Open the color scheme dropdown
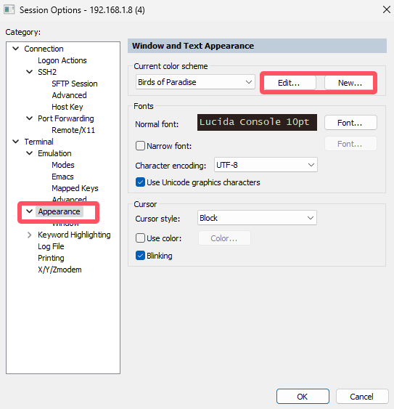This screenshot has height=409, width=394. click(x=195, y=82)
